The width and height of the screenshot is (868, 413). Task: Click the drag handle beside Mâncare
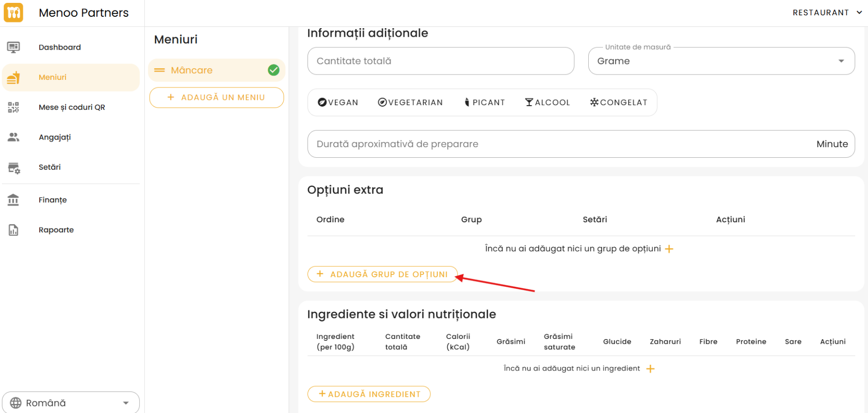(x=159, y=70)
